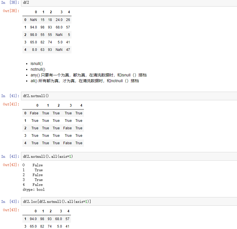The height and width of the screenshot is (229, 237).
Task: Click column header 4 in Out[38] table
Action: pyautogui.click(x=69, y=12)
